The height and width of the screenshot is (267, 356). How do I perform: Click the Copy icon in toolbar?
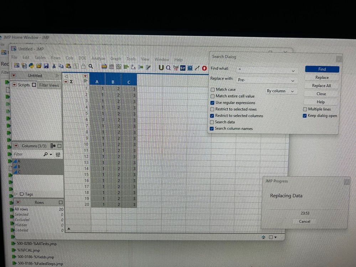(x=61, y=66)
